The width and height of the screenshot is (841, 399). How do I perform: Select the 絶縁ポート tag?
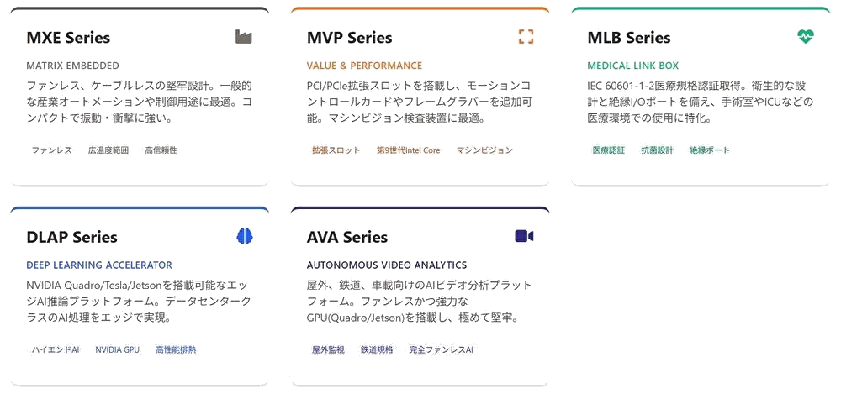pyautogui.click(x=710, y=150)
